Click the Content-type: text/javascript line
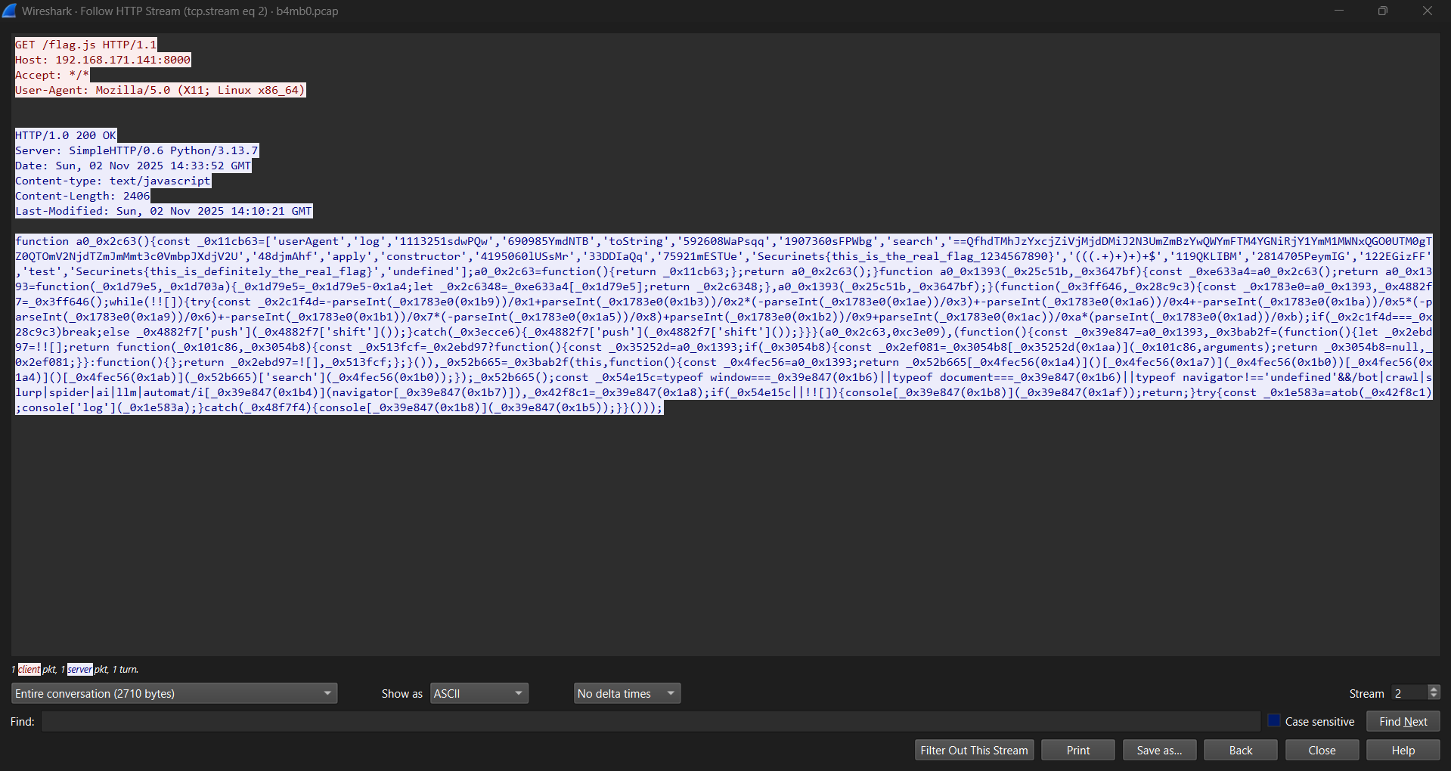Viewport: 1451px width, 771px height. pos(113,181)
